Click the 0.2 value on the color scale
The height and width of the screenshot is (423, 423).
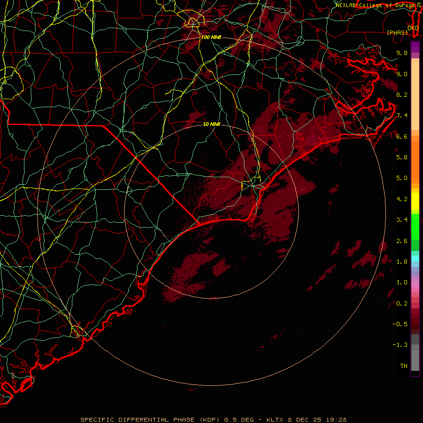pyautogui.click(x=402, y=304)
